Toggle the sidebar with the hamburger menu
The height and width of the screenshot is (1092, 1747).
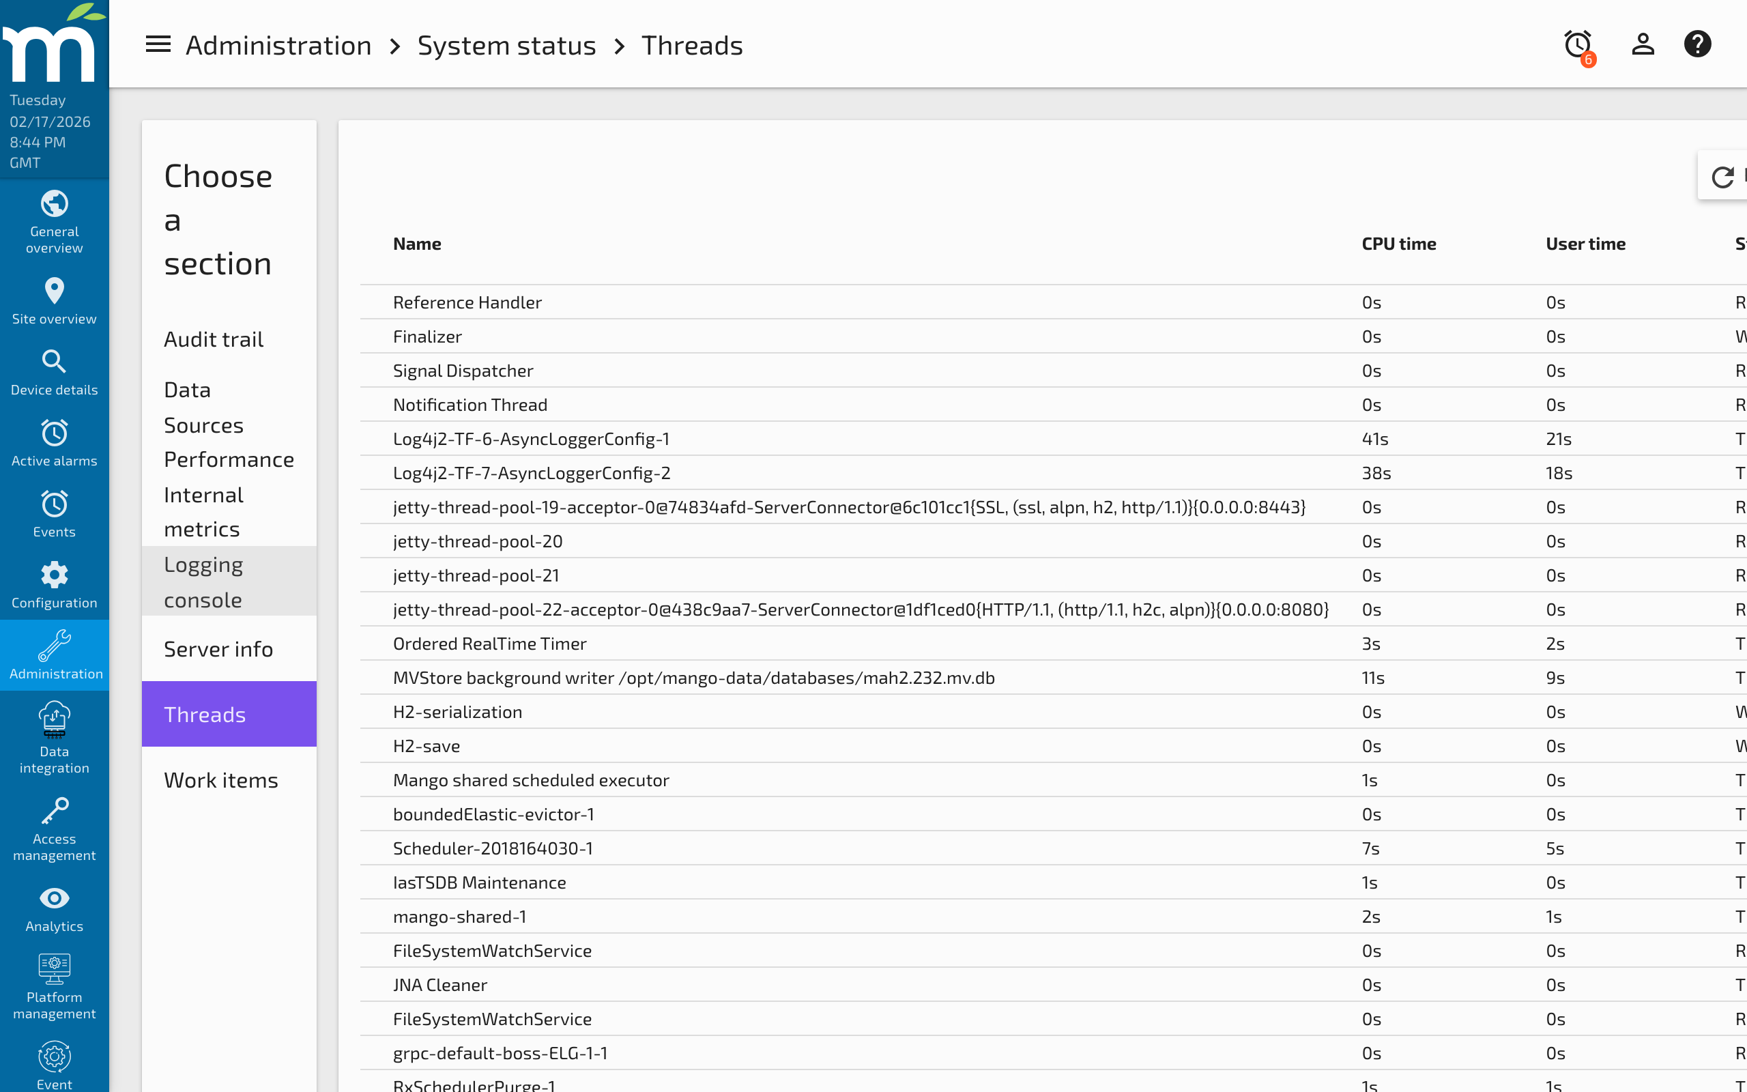click(158, 44)
